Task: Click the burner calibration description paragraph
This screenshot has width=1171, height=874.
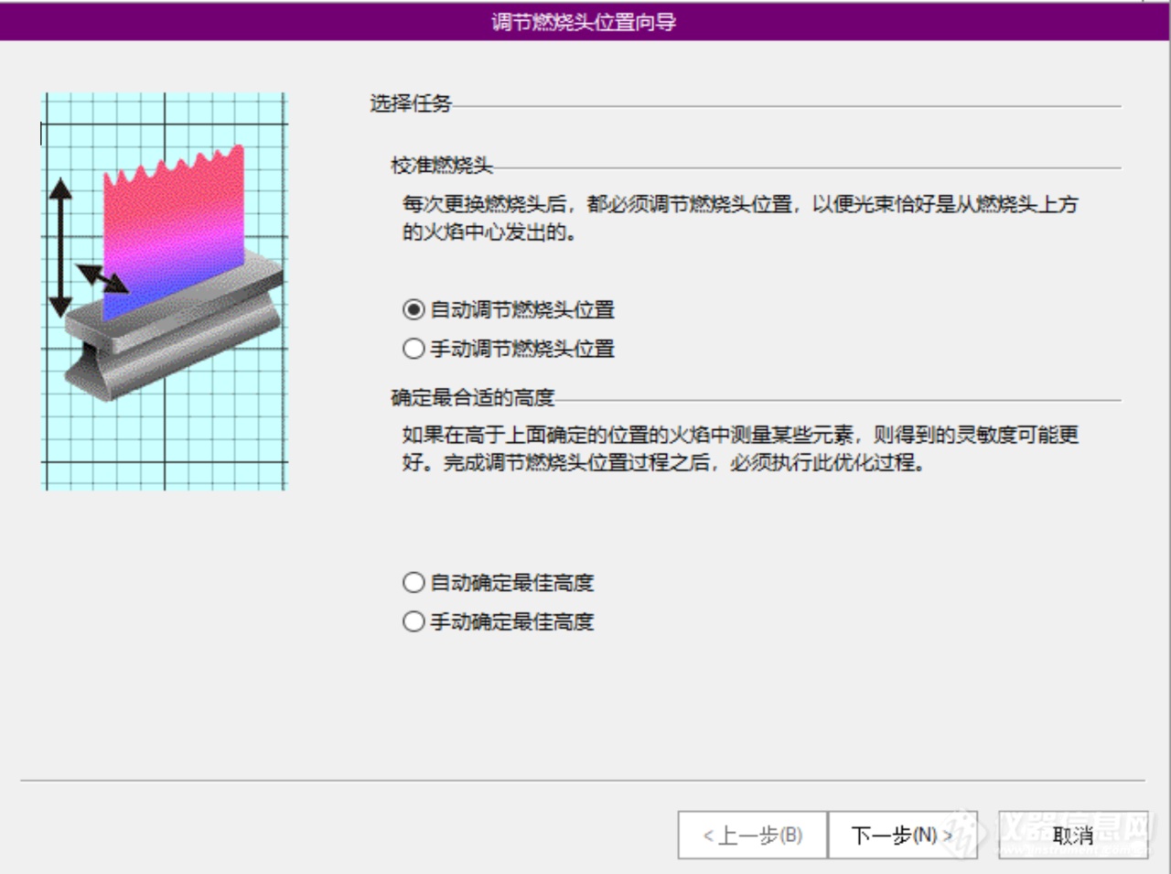Action: 739,218
